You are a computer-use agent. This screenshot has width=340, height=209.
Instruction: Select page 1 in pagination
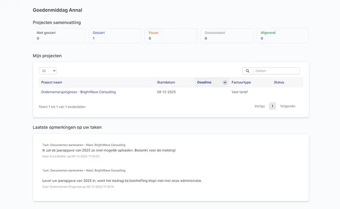tap(272, 106)
